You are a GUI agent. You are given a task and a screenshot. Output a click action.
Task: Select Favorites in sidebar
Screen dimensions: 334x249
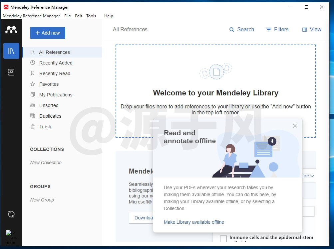[x=62, y=84]
